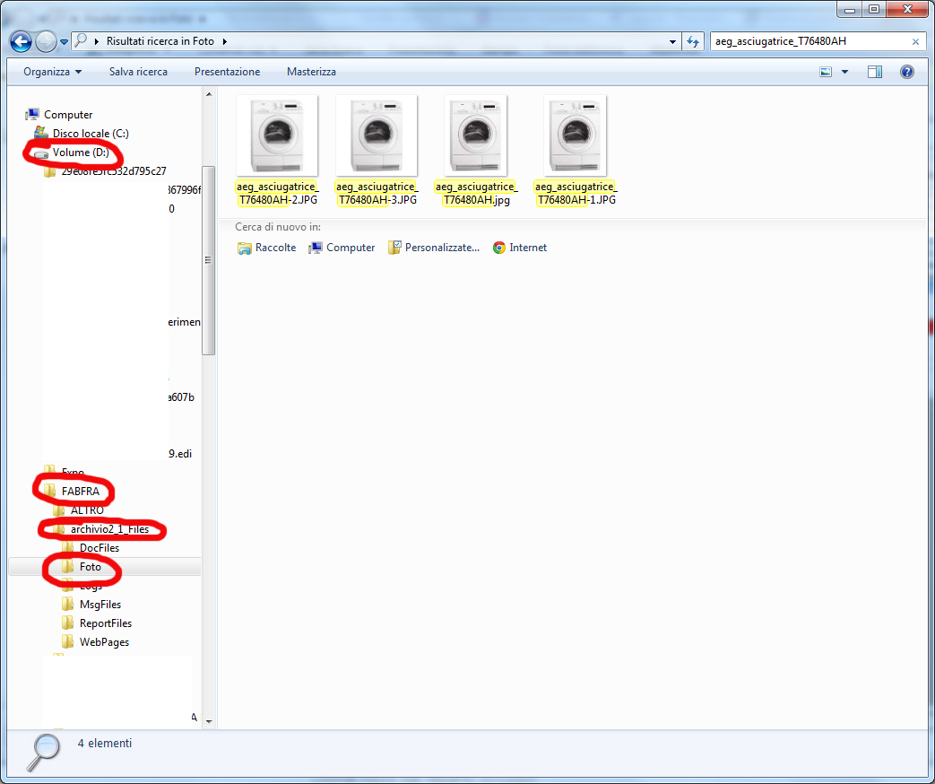
Task: Search again in Personalizzate...
Action: click(434, 248)
